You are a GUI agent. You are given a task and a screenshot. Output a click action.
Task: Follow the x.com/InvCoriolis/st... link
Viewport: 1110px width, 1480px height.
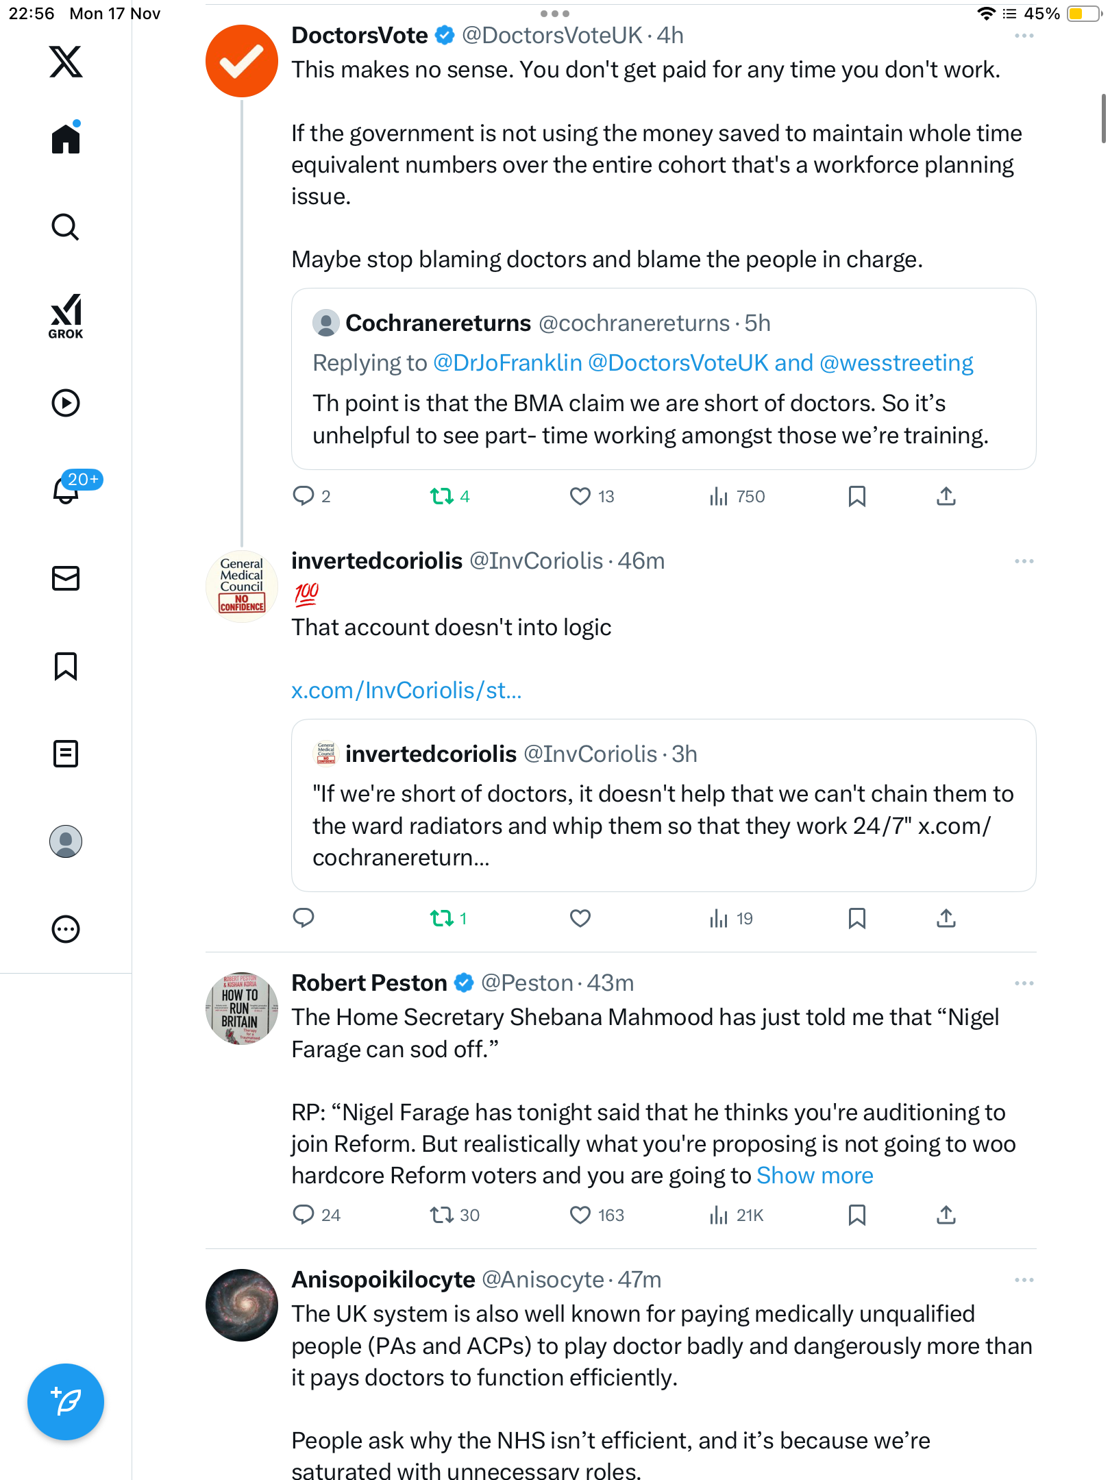[x=406, y=691]
